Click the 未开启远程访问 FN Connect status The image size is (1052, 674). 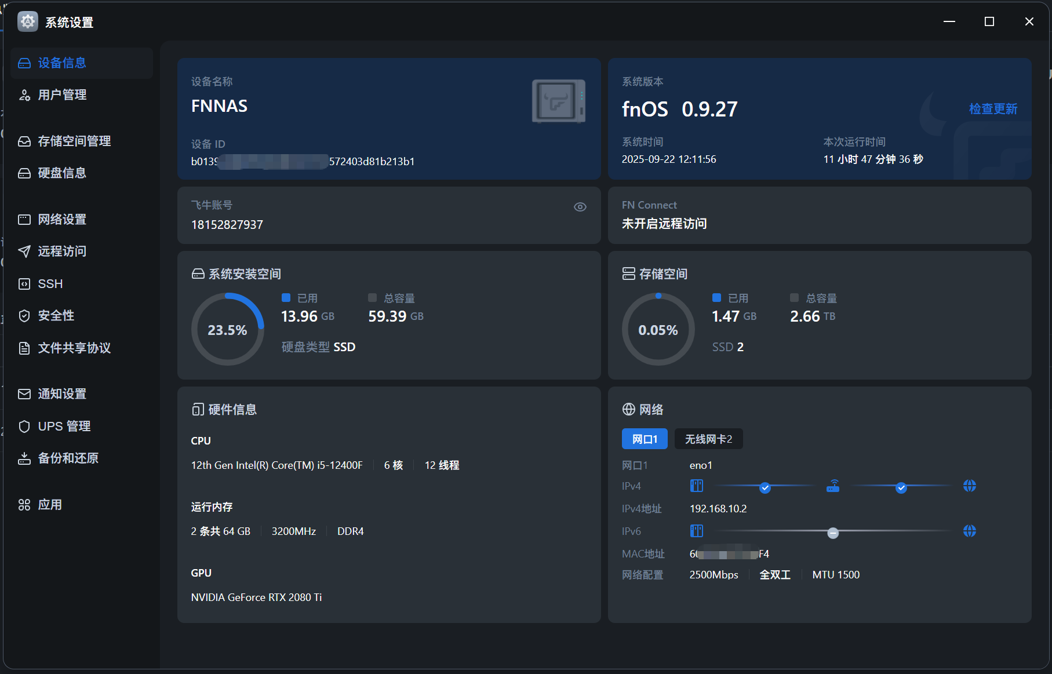(664, 224)
